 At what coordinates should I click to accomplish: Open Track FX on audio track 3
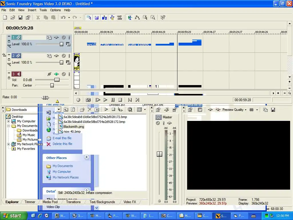coord(56,74)
